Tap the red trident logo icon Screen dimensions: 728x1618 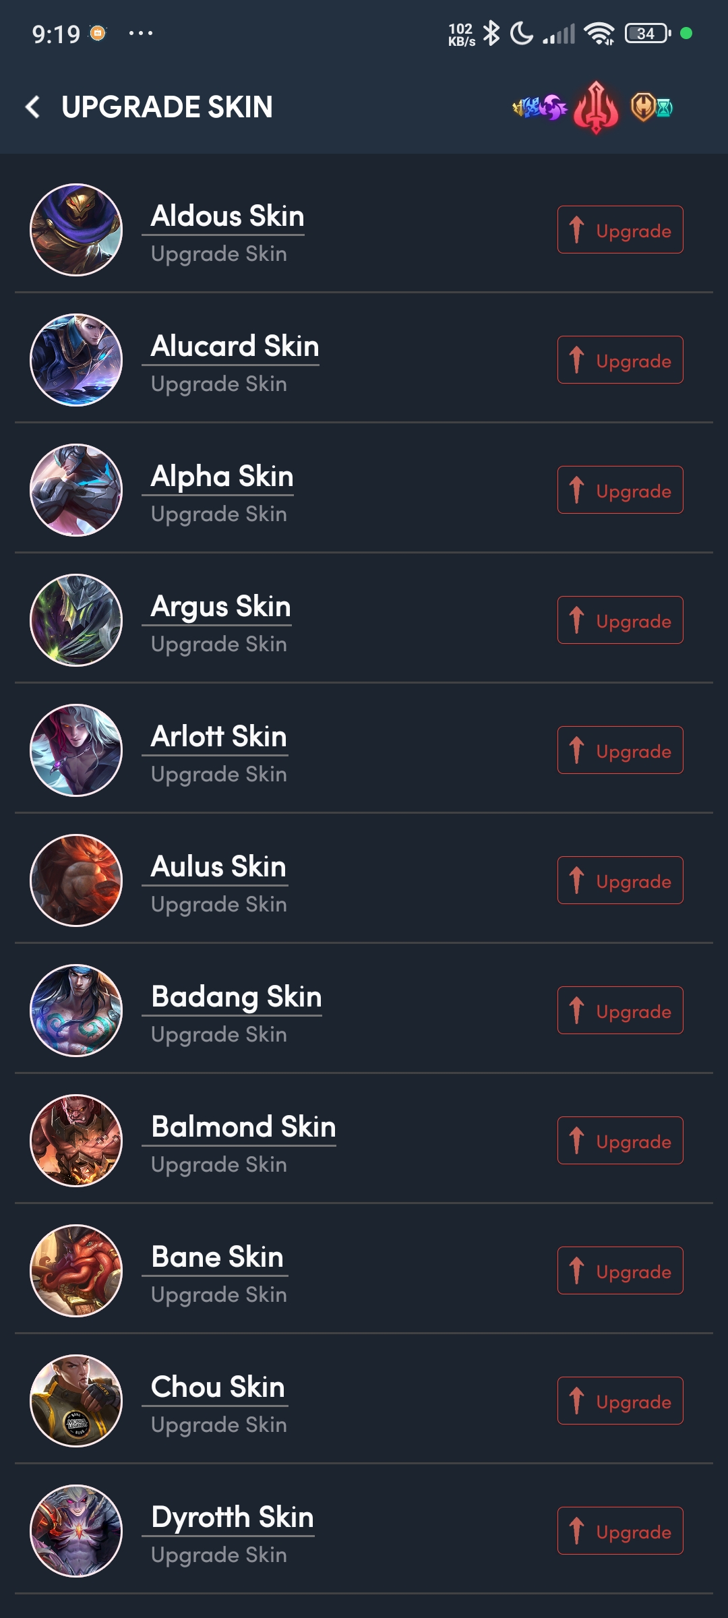pos(596,107)
